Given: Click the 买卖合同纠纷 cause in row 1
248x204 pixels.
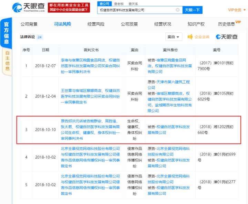Looking at the screenshot, I should pos(134,66).
